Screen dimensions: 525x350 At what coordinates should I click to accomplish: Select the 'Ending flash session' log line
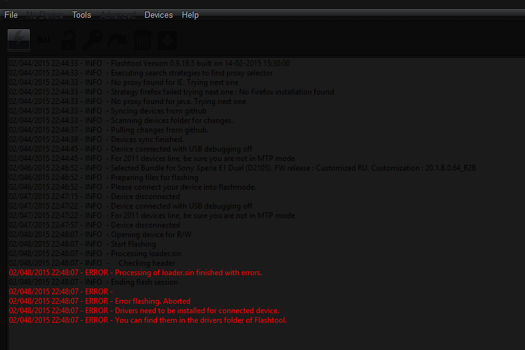click(x=93, y=282)
